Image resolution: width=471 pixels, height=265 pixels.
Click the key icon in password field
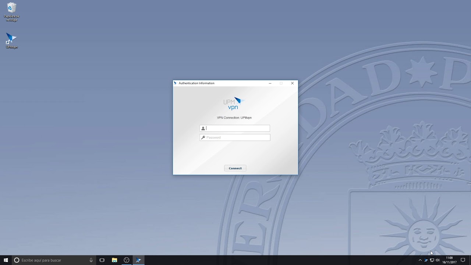click(203, 138)
